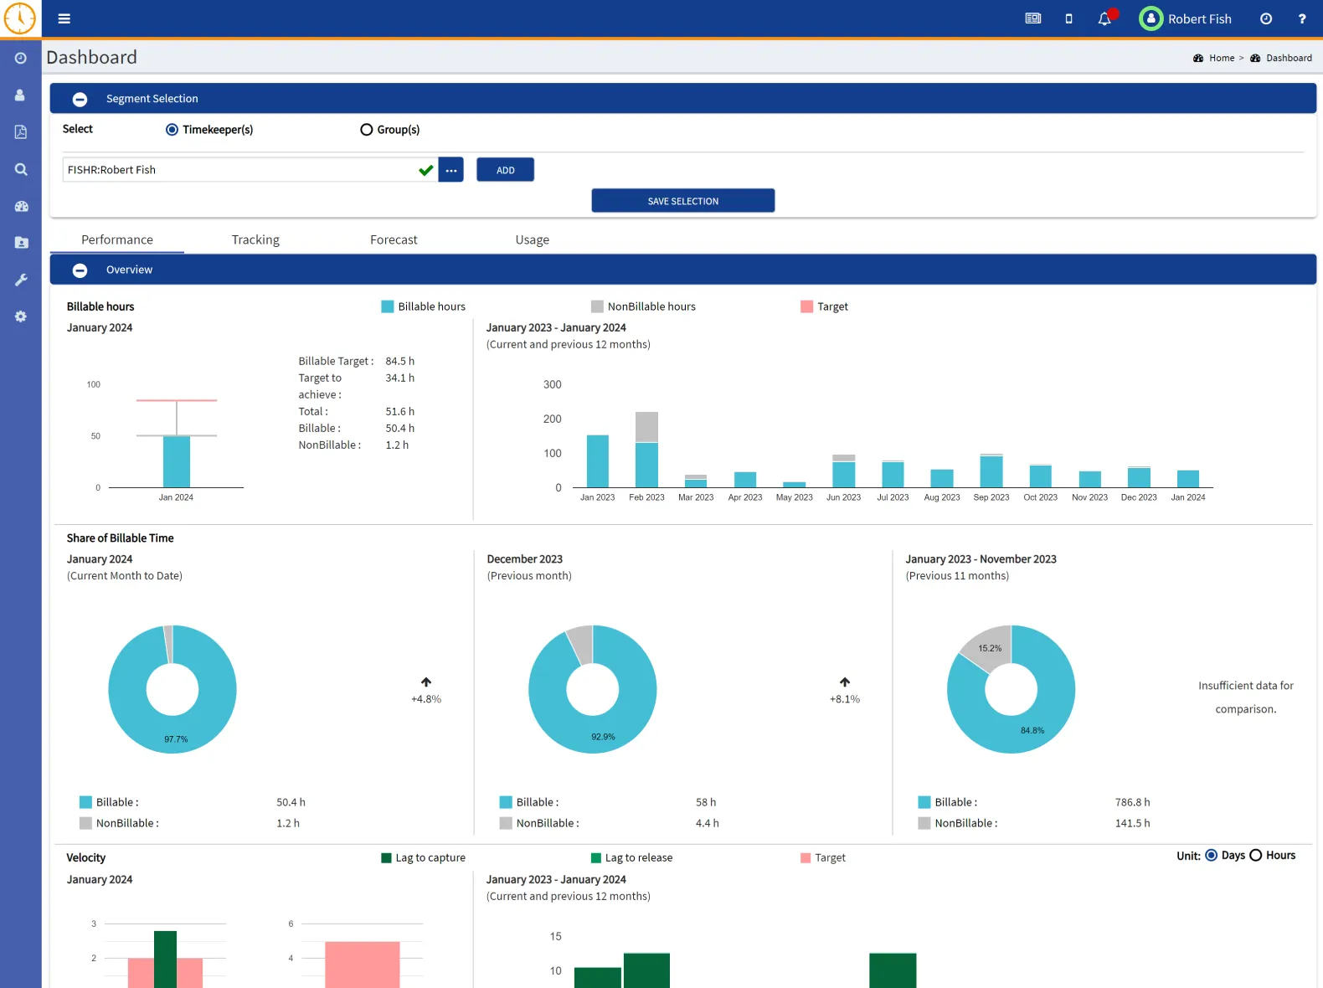Click the search magnifier in left sidebar
Image resolution: width=1323 pixels, height=988 pixels.
(x=21, y=169)
